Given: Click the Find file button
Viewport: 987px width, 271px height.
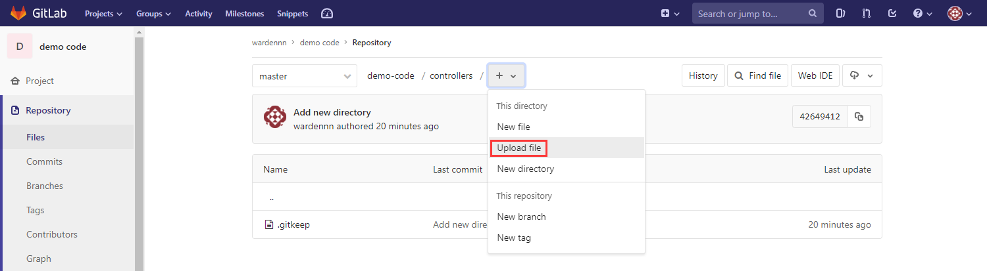Looking at the screenshot, I should [x=758, y=76].
